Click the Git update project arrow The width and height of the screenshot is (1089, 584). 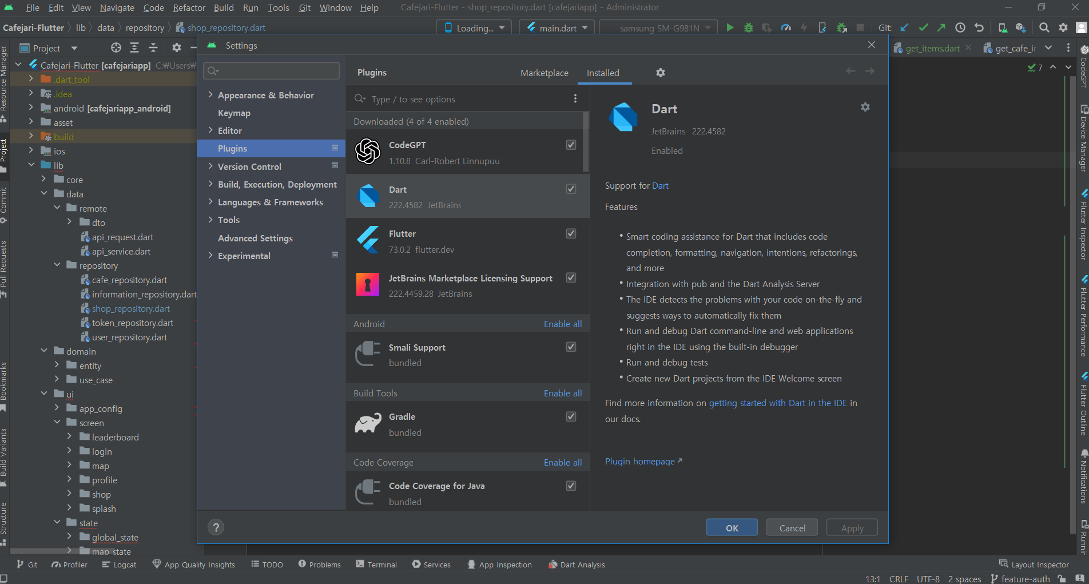[904, 27]
